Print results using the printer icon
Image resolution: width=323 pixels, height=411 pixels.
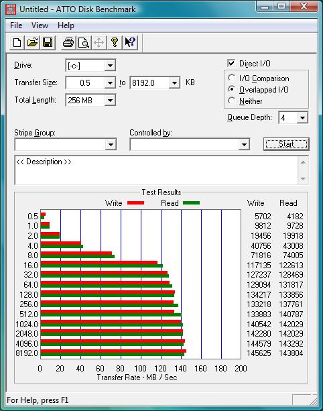68,42
